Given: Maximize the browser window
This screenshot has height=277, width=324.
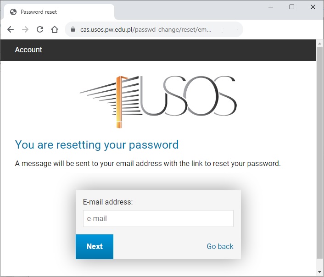Looking at the screenshot, I should (292, 7).
